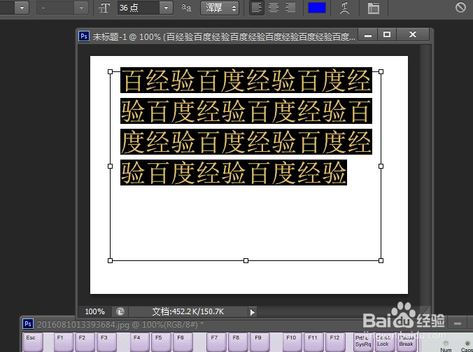The width and height of the screenshot is (473, 352).
Task: Click the F1 key in the image
Action: coord(63,342)
